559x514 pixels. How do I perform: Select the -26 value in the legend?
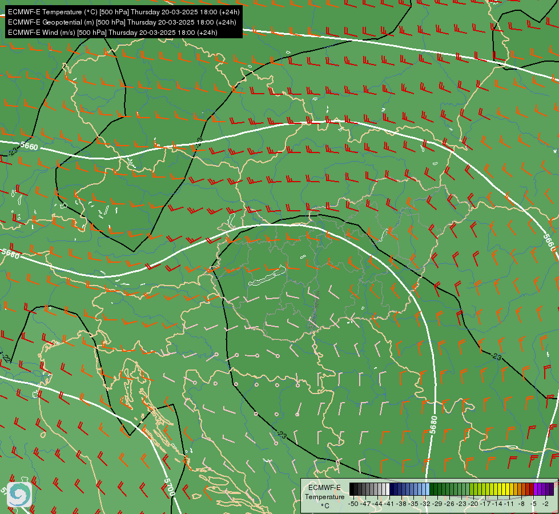pyautogui.click(x=449, y=504)
